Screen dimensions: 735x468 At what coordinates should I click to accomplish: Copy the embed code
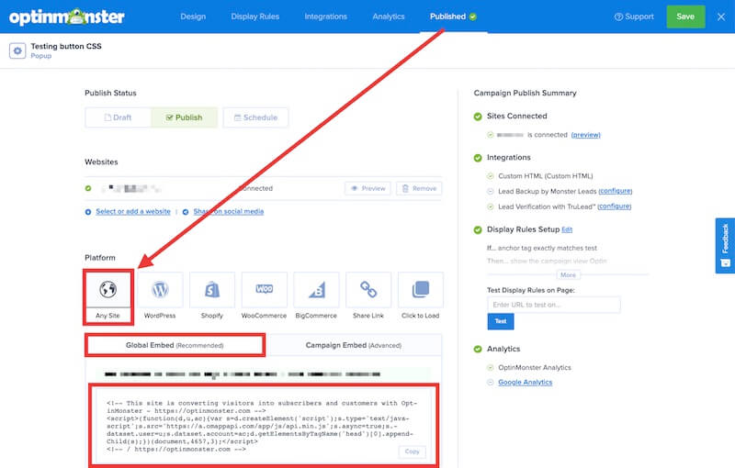point(412,451)
